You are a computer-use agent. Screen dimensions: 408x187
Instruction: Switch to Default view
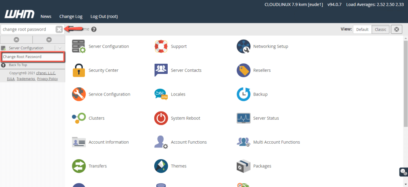(x=362, y=29)
